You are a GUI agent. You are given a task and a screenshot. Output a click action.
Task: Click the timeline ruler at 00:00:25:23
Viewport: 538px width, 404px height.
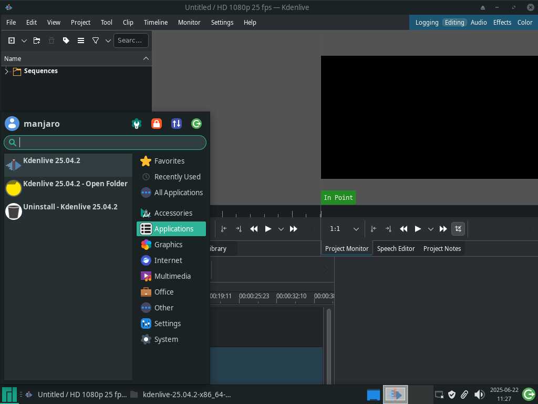pyautogui.click(x=254, y=296)
